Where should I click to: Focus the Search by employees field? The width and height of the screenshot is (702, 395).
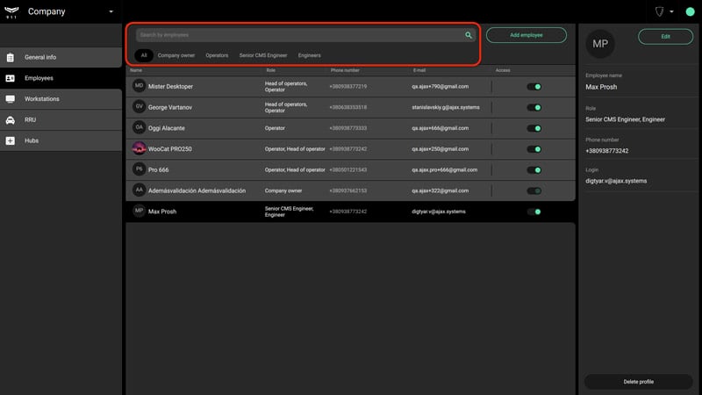(x=300, y=35)
